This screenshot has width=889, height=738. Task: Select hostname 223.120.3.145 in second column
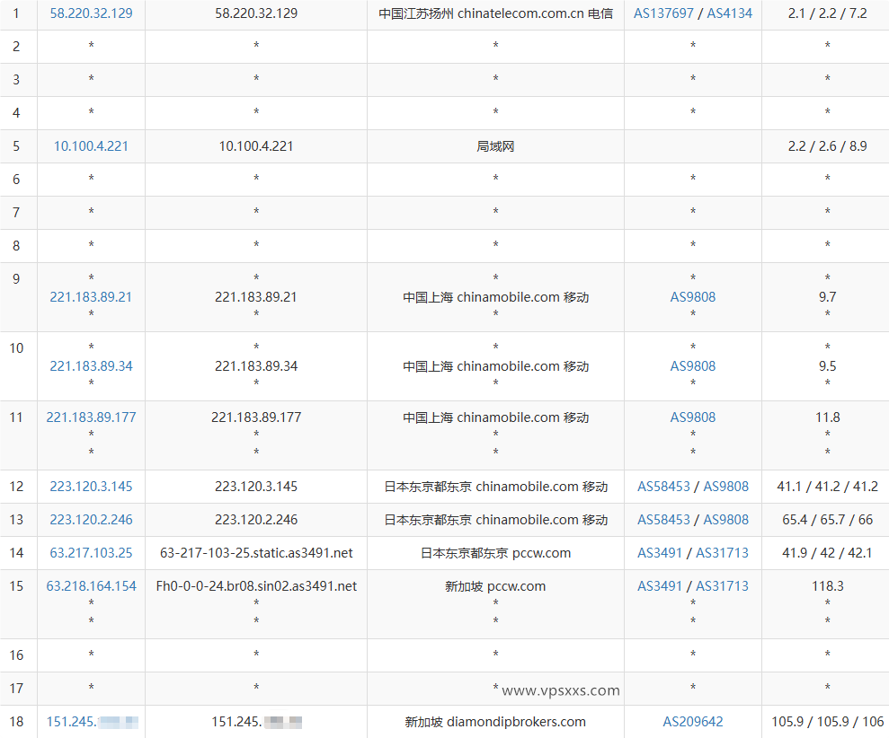(256, 487)
